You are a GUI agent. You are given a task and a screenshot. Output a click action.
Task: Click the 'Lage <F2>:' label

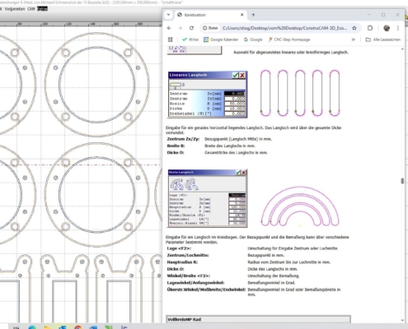tap(179, 248)
